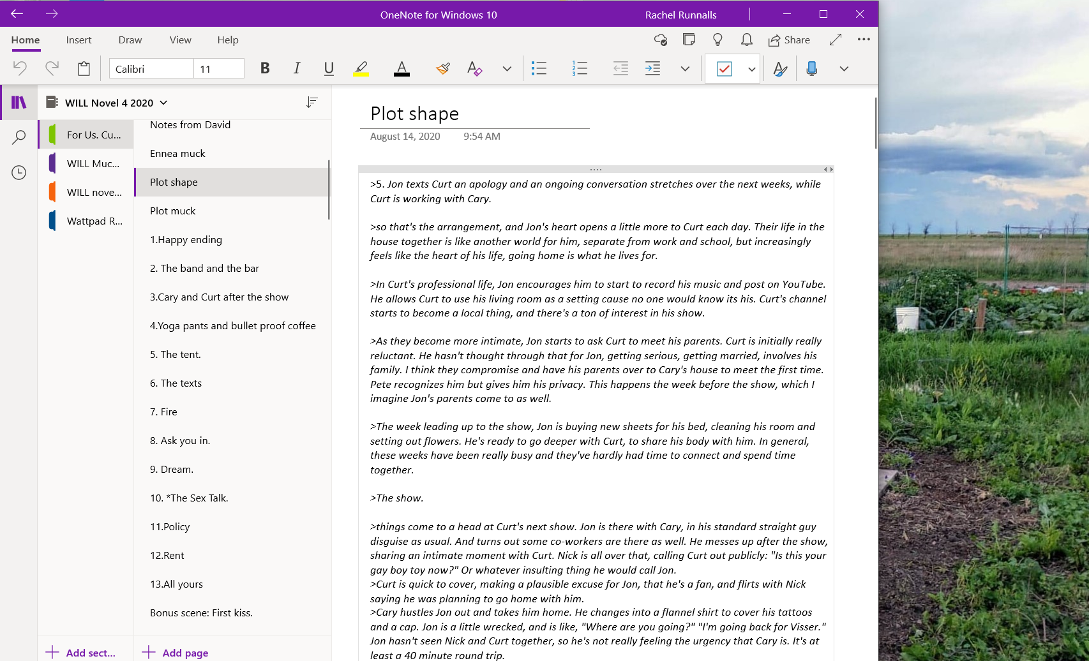Select the WILL nove... section
1089x661 pixels.
click(86, 192)
